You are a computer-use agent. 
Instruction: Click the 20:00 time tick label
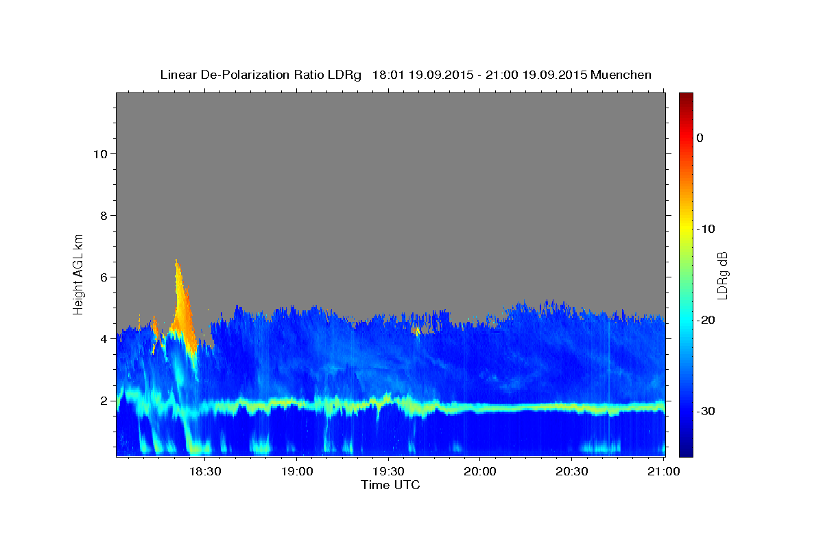point(479,471)
